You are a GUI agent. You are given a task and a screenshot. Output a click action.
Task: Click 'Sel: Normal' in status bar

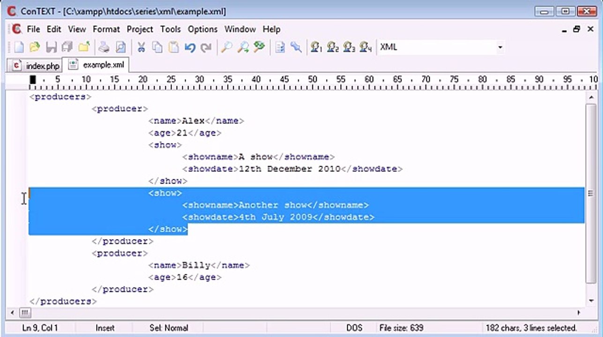(x=169, y=328)
